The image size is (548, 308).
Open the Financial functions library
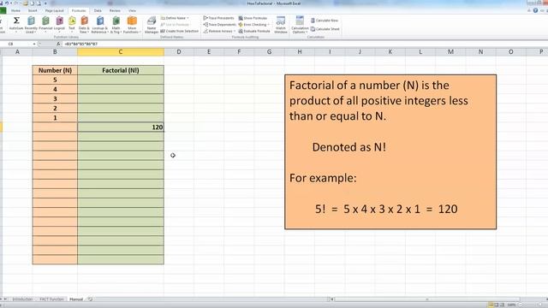pyautogui.click(x=45, y=25)
